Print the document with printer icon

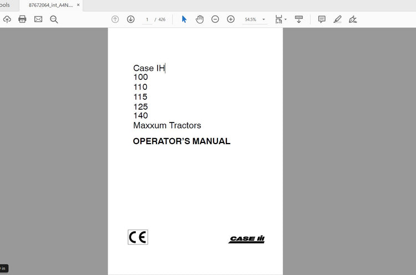[x=22, y=19]
